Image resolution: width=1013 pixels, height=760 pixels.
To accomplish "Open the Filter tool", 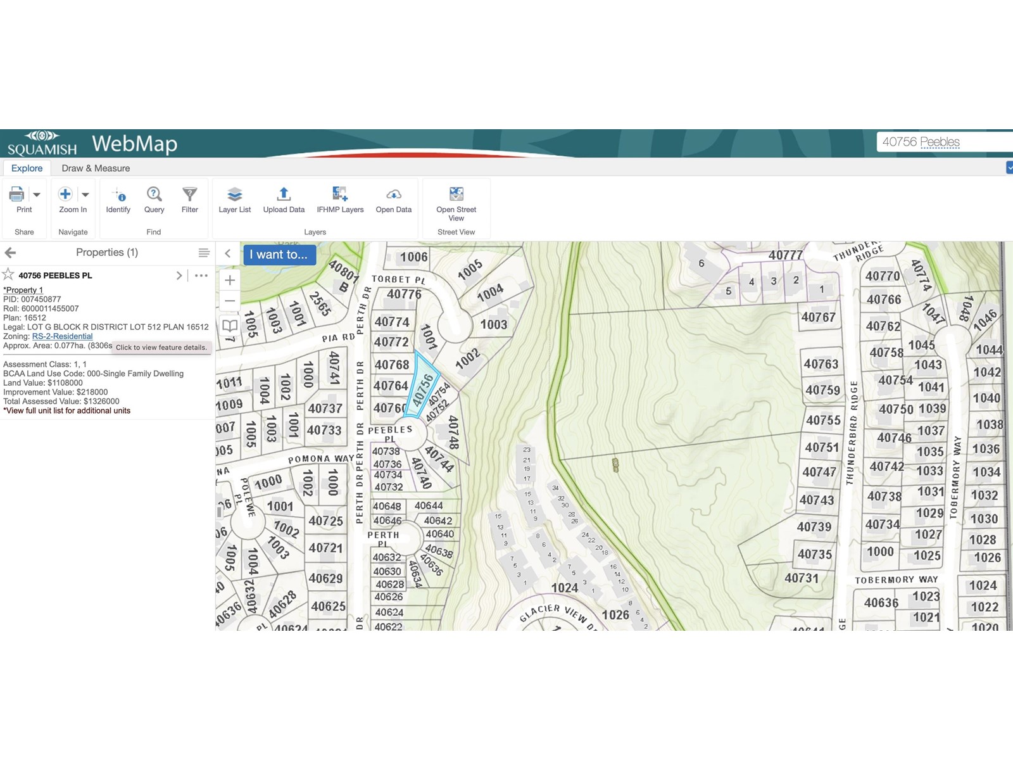I will [189, 194].
